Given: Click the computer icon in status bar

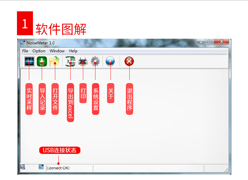Looking at the screenshot, I should click(23, 167).
